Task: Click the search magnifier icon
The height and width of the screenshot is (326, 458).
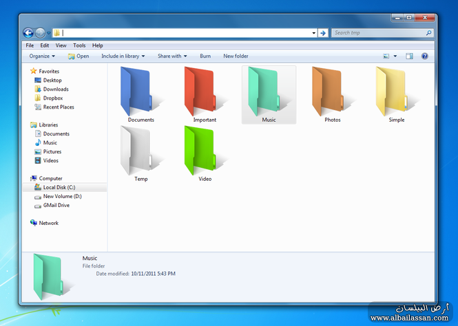Action: click(x=428, y=33)
